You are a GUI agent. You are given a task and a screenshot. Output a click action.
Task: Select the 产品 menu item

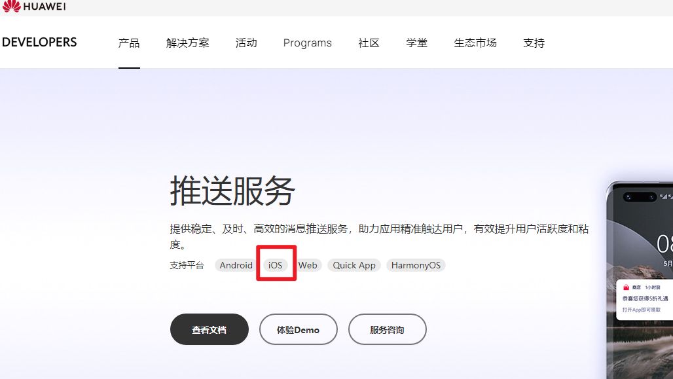point(129,43)
